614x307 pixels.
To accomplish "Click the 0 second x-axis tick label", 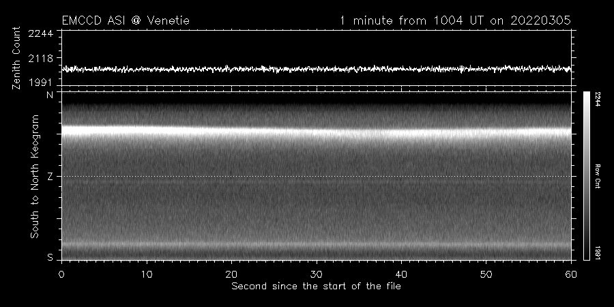I will (x=61, y=274).
